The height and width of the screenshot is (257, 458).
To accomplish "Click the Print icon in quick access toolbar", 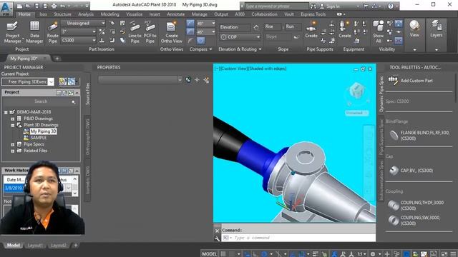I will point(54,6).
